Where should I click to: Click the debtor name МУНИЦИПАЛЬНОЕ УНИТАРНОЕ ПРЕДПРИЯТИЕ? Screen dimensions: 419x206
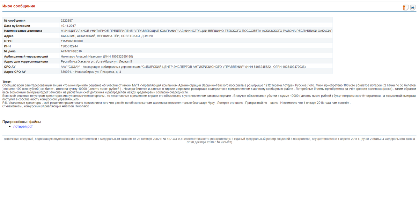point(197,31)
